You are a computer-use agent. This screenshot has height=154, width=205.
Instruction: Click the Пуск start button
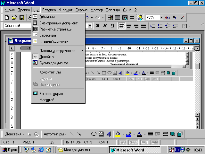(x=9, y=150)
